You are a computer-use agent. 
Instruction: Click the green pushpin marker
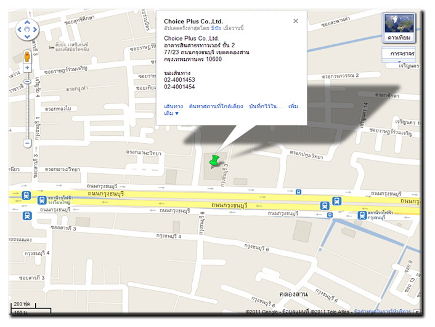pos(214,161)
